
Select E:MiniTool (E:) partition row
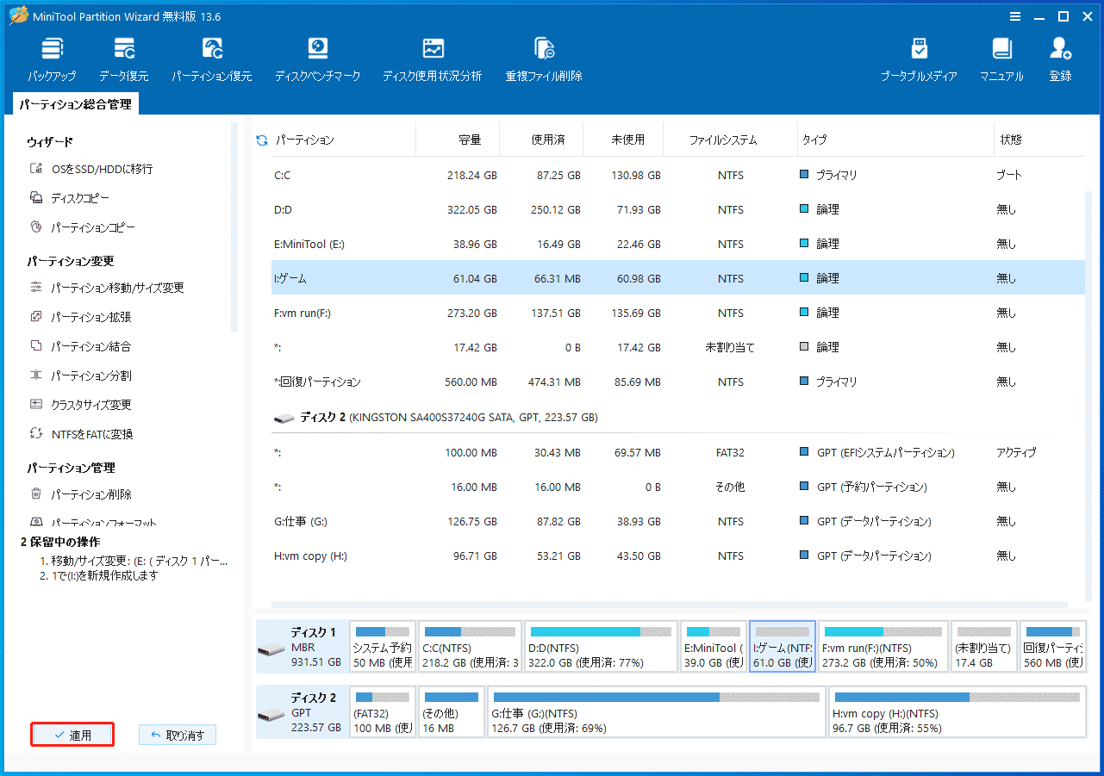(677, 244)
